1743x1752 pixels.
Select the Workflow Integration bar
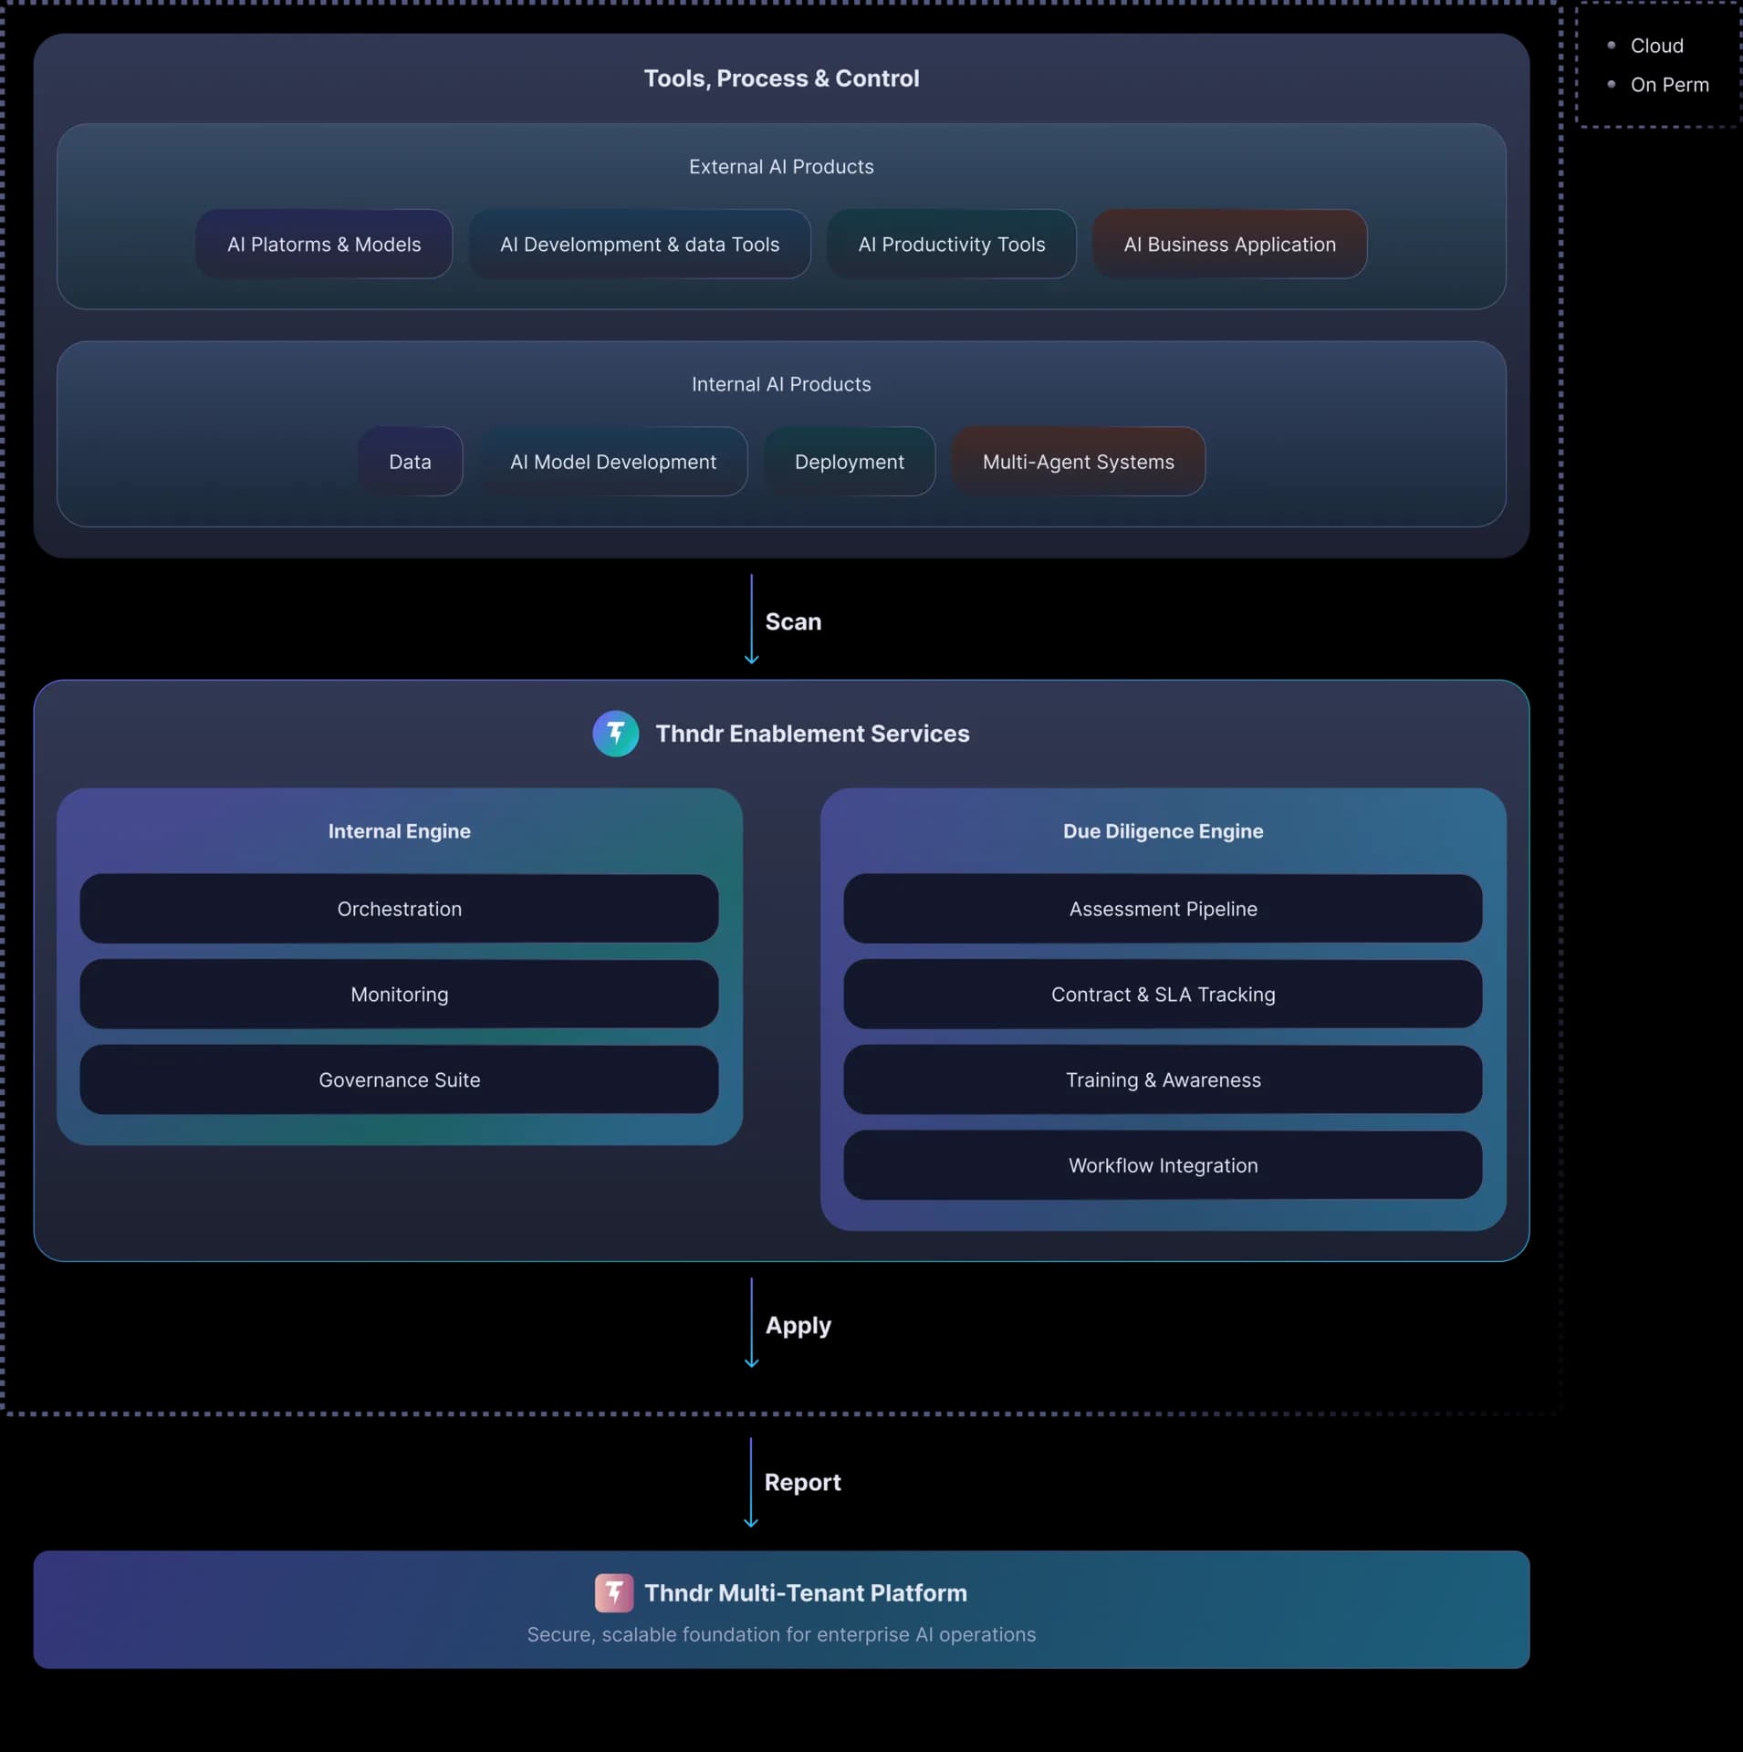point(1164,1165)
